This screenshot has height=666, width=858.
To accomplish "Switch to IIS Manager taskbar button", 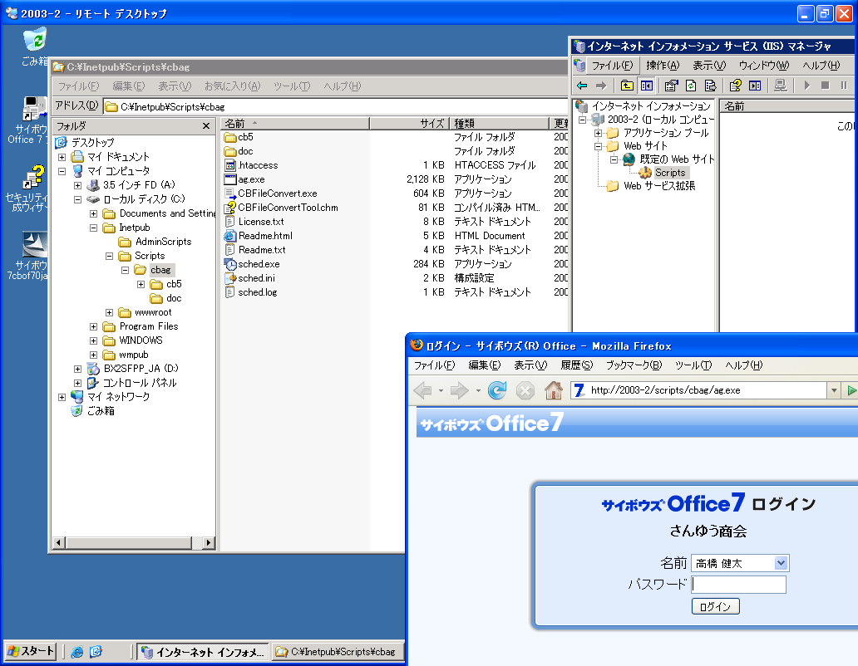I will (x=203, y=652).
